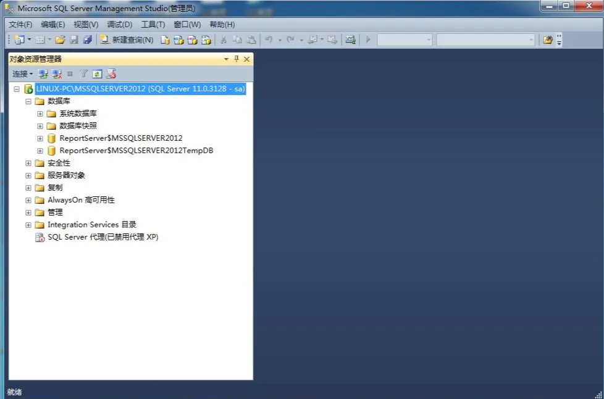Viewport: 604px width, 399px height.
Task: Open the second wider toolbar combo box
Action: (485, 40)
